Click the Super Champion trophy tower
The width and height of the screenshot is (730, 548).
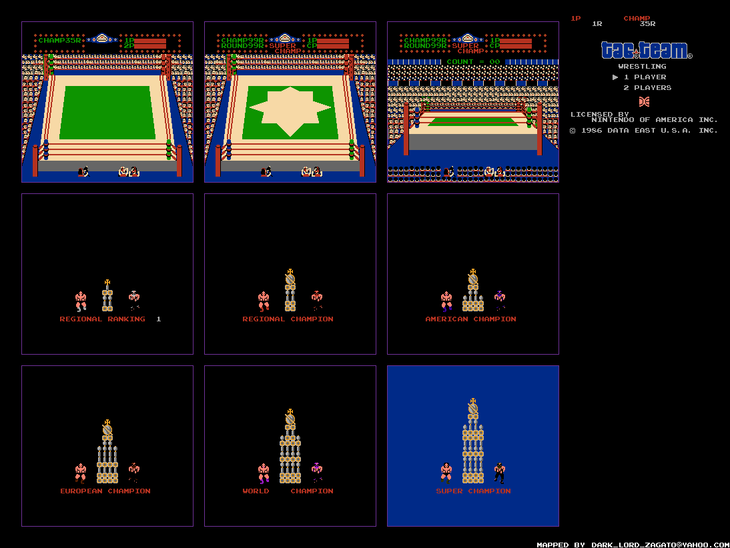pos(473,441)
